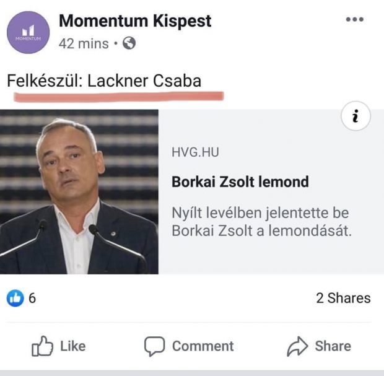The width and height of the screenshot is (384, 376).
Task: Click the speech bubble Comment icon
Action: [x=154, y=346]
